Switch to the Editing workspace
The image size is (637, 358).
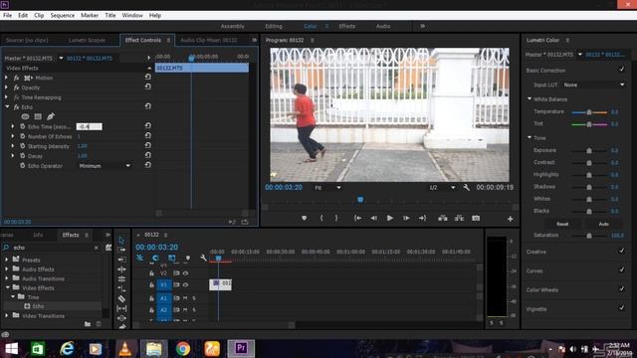[x=274, y=26]
